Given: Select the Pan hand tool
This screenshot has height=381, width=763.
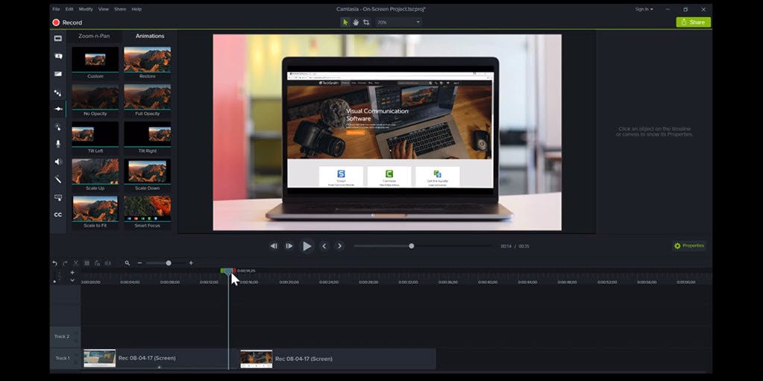Looking at the screenshot, I should (356, 22).
